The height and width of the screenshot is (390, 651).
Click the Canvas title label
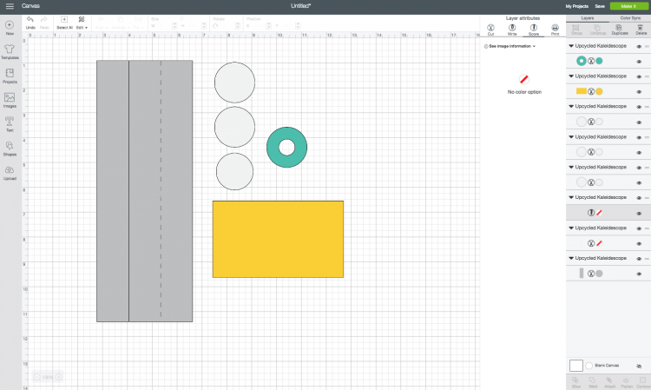(30, 6)
